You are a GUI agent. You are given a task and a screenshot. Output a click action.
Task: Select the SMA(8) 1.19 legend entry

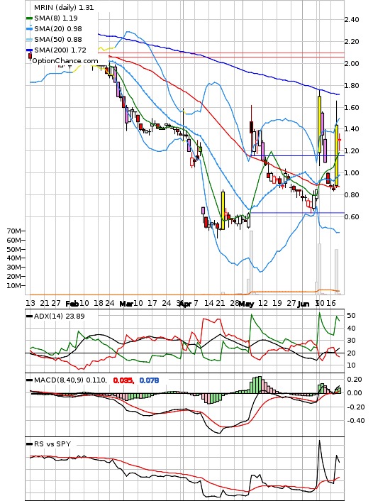click(52, 18)
